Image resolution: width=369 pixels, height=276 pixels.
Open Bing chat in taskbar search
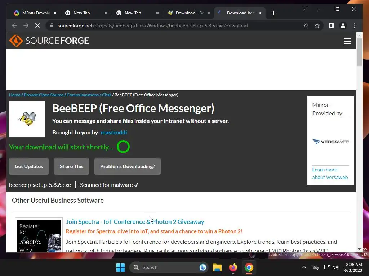tap(203, 267)
